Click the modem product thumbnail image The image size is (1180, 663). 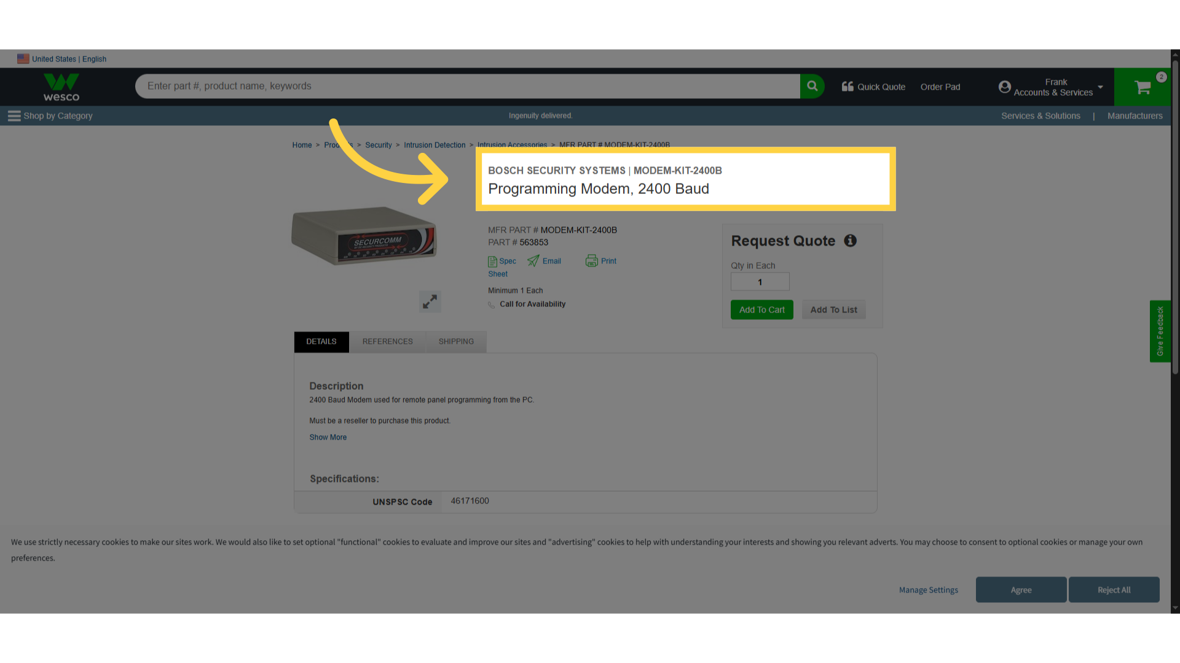364,236
